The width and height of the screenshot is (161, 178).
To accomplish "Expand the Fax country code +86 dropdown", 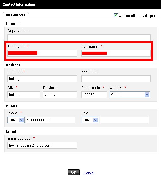I will (x=90, y=120).
